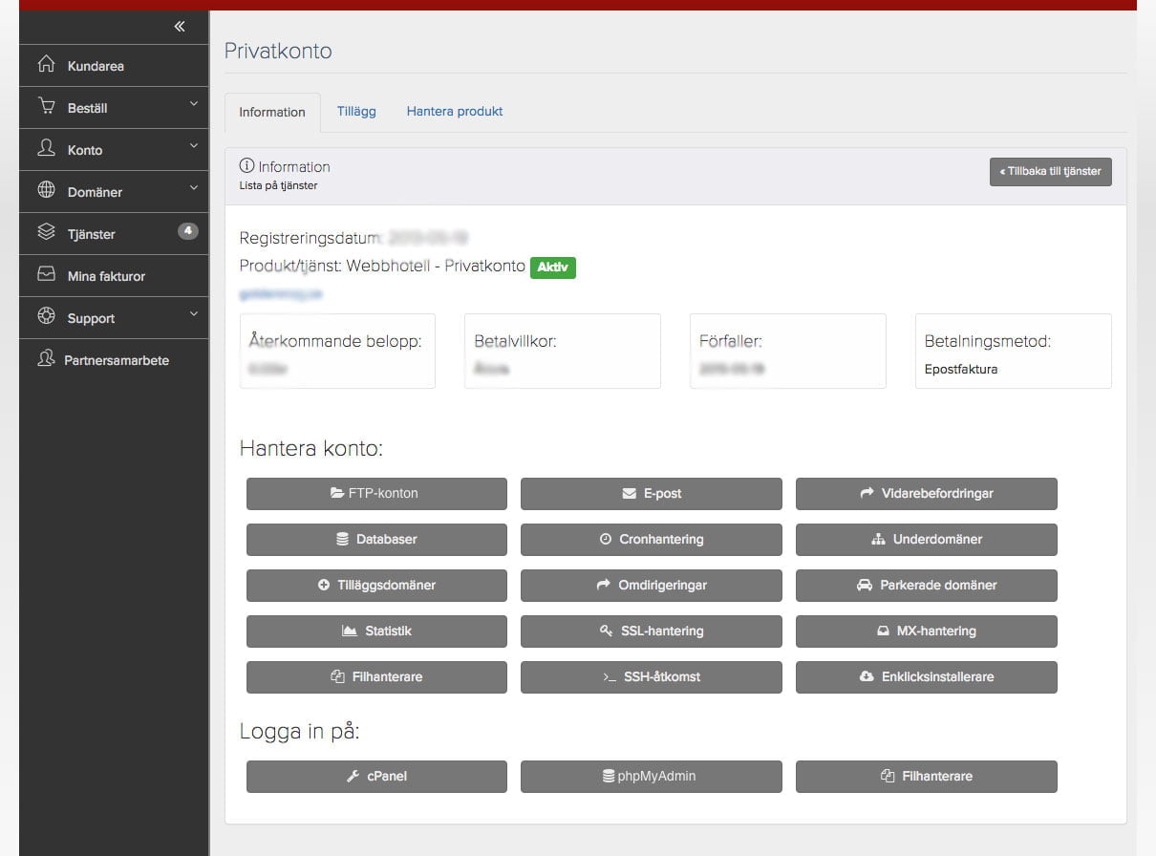Expand the Domäner dropdown chevron
This screenshot has height=856, width=1156.
[193, 188]
